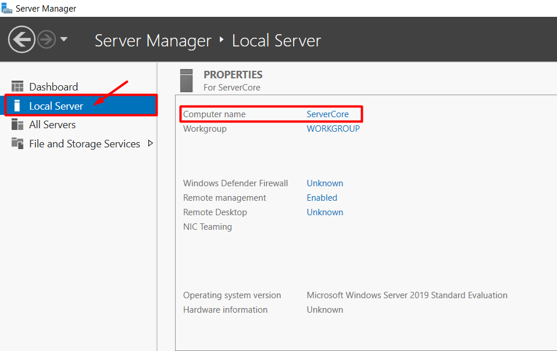This screenshot has height=351, width=557.
Task: Click Remote Desktop Unknown link
Action: pyautogui.click(x=325, y=212)
